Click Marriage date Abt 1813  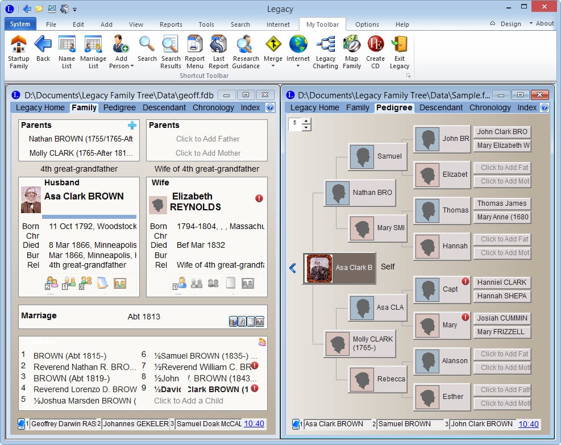[144, 317]
